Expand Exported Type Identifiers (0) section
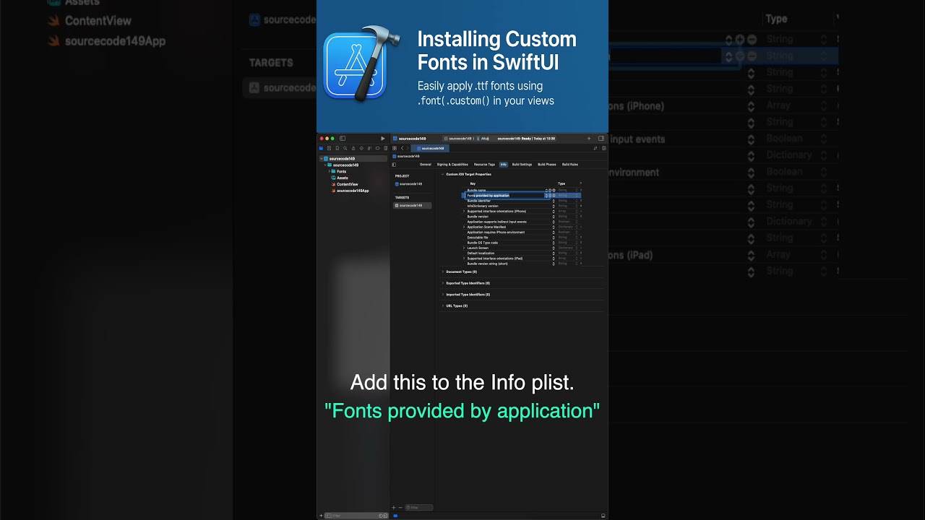 tap(442, 283)
